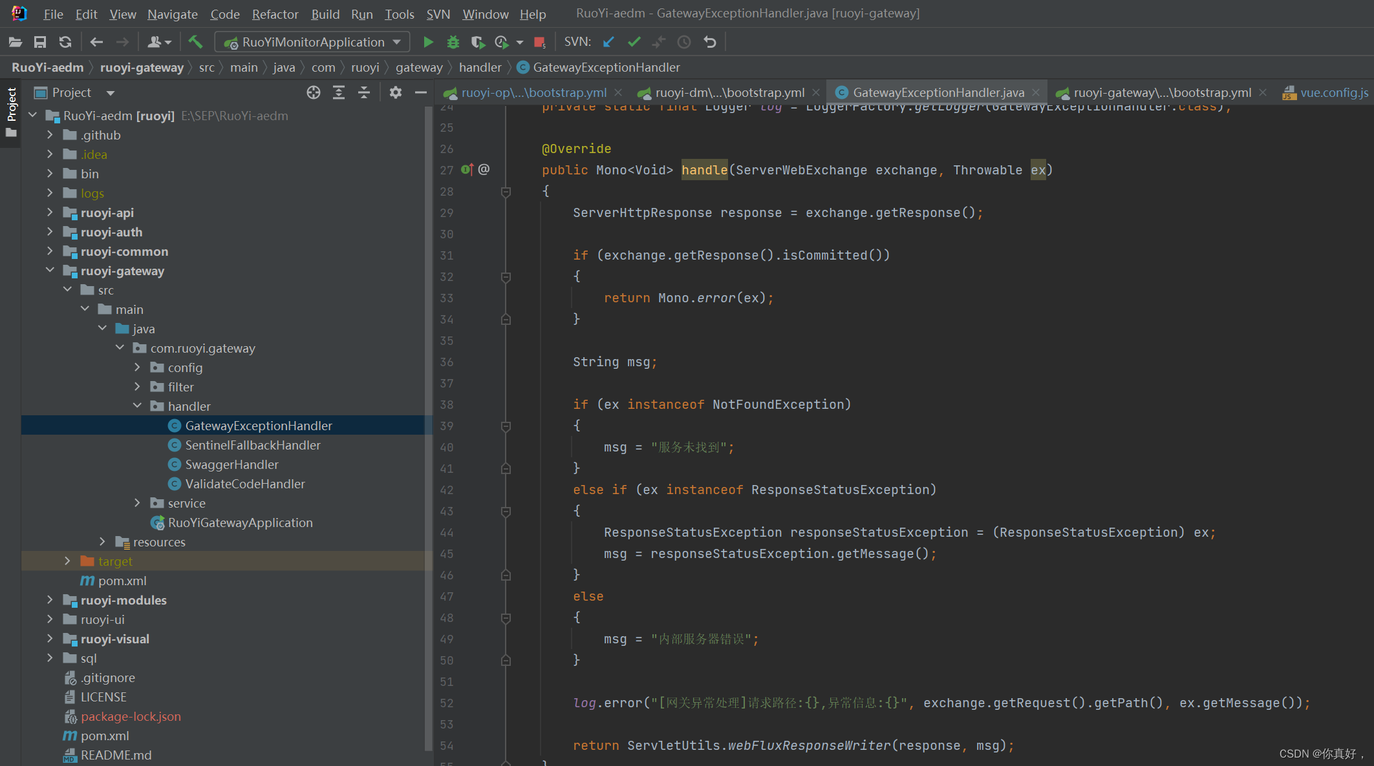
Task: Click override gutter marker on line 27
Action: point(467,170)
